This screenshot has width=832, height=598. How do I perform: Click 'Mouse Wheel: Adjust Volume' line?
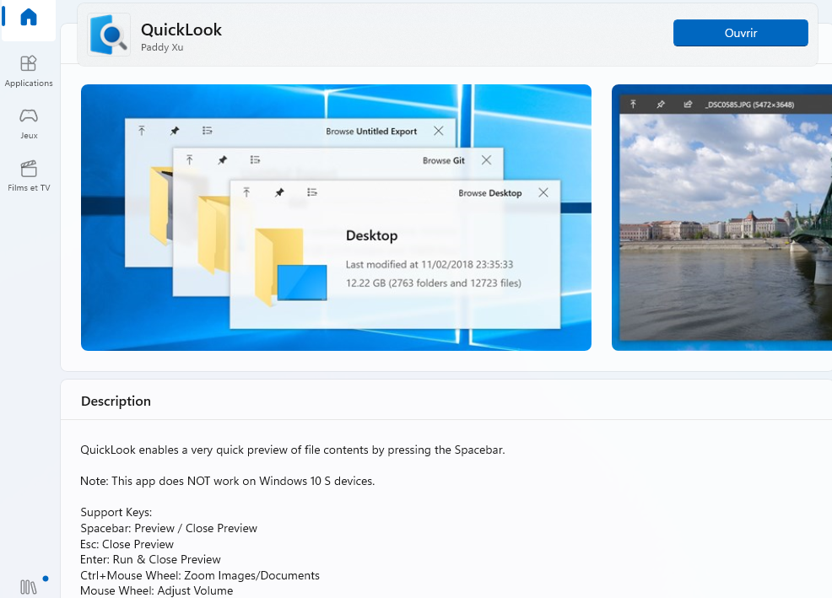pos(157,590)
